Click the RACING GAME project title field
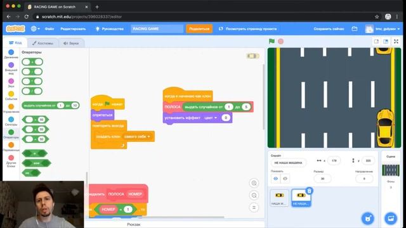406x228 pixels. (157, 28)
